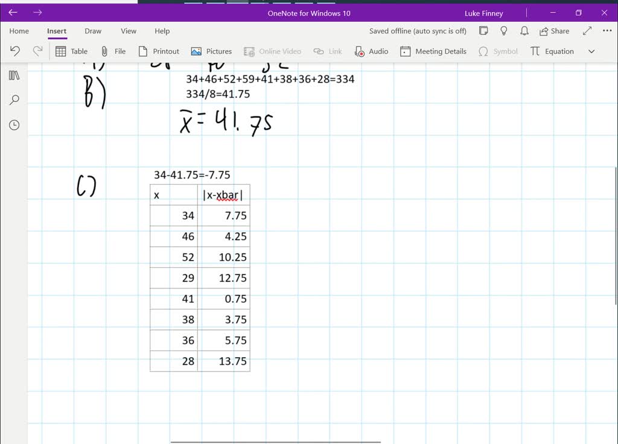Image resolution: width=618 pixels, height=444 pixels.
Task: Open the View tab
Action: coord(128,31)
